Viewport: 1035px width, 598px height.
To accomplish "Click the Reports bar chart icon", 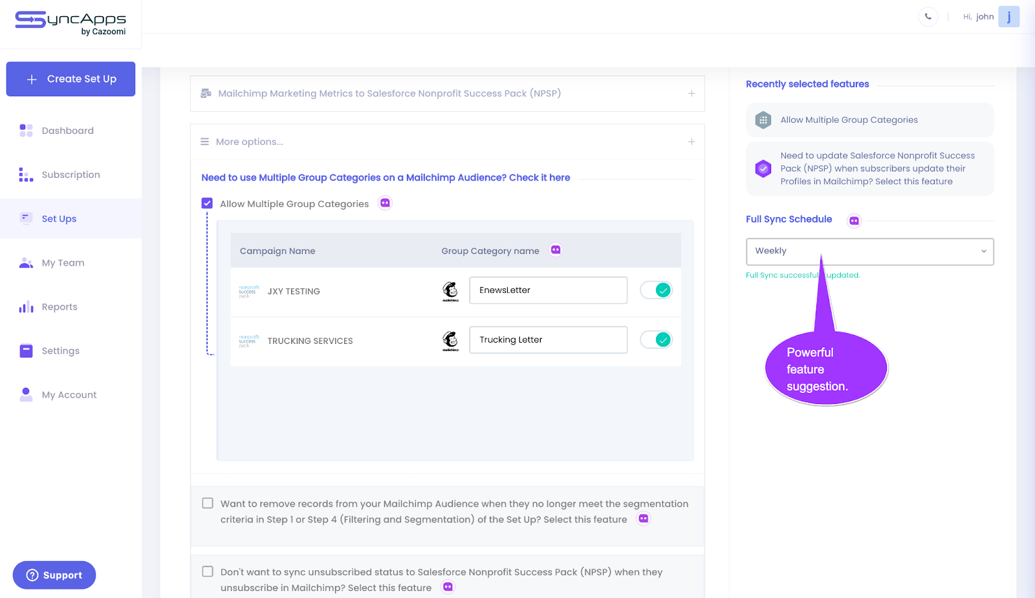I will pos(26,306).
